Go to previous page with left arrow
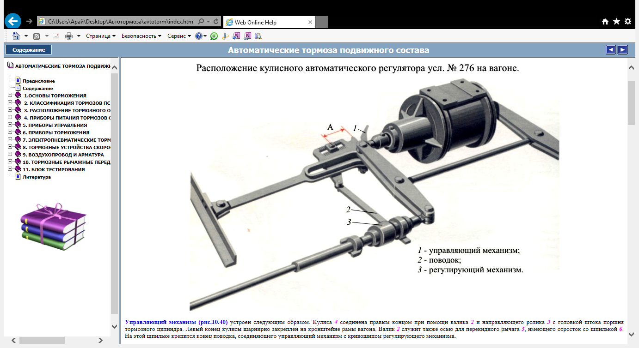Image resolution: width=639 pixels, height=348 pixels. click(611, 50)
